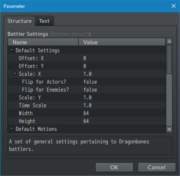Select the Width row
180x176 pixels.
(87, 113)
